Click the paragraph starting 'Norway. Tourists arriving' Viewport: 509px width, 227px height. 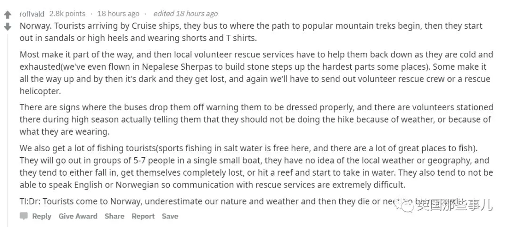[x=251, y=32]
